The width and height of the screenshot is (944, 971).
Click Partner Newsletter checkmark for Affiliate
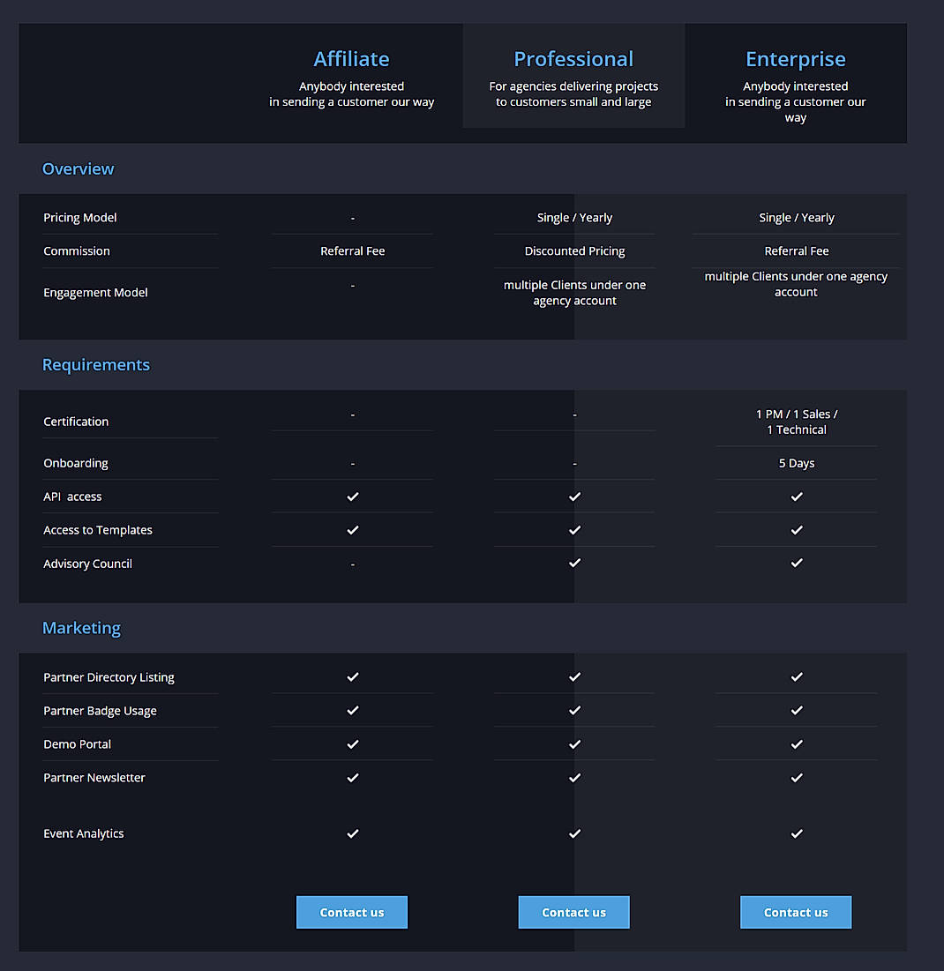pyautogui.click(x=352, y=778)
